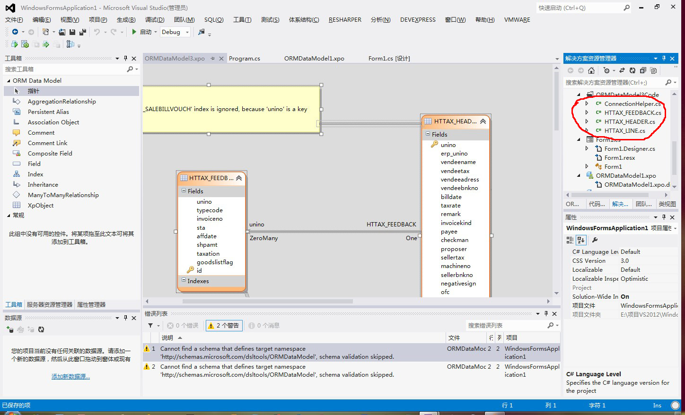Click the Home icon in Solution Explorer
The width and height of the screenshot is (685, 415).
pos(591,70)
